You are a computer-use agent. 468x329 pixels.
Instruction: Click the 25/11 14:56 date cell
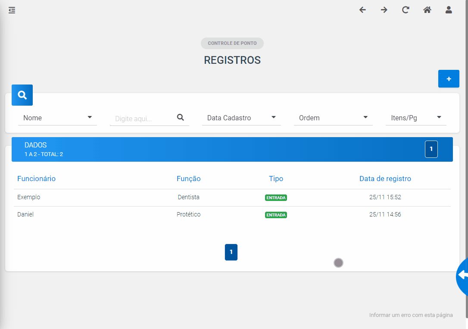pos(385,214)
